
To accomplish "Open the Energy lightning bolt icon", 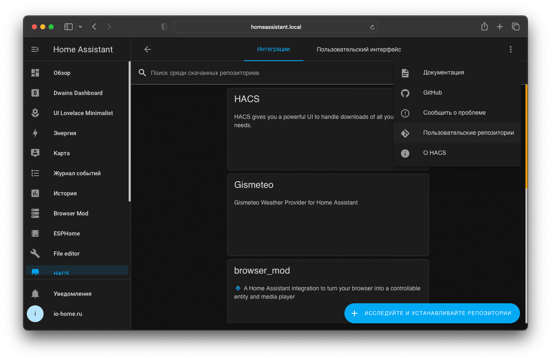I will coord(35,133).
